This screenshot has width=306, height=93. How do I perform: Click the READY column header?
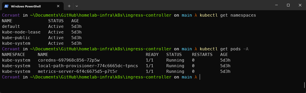152,55
